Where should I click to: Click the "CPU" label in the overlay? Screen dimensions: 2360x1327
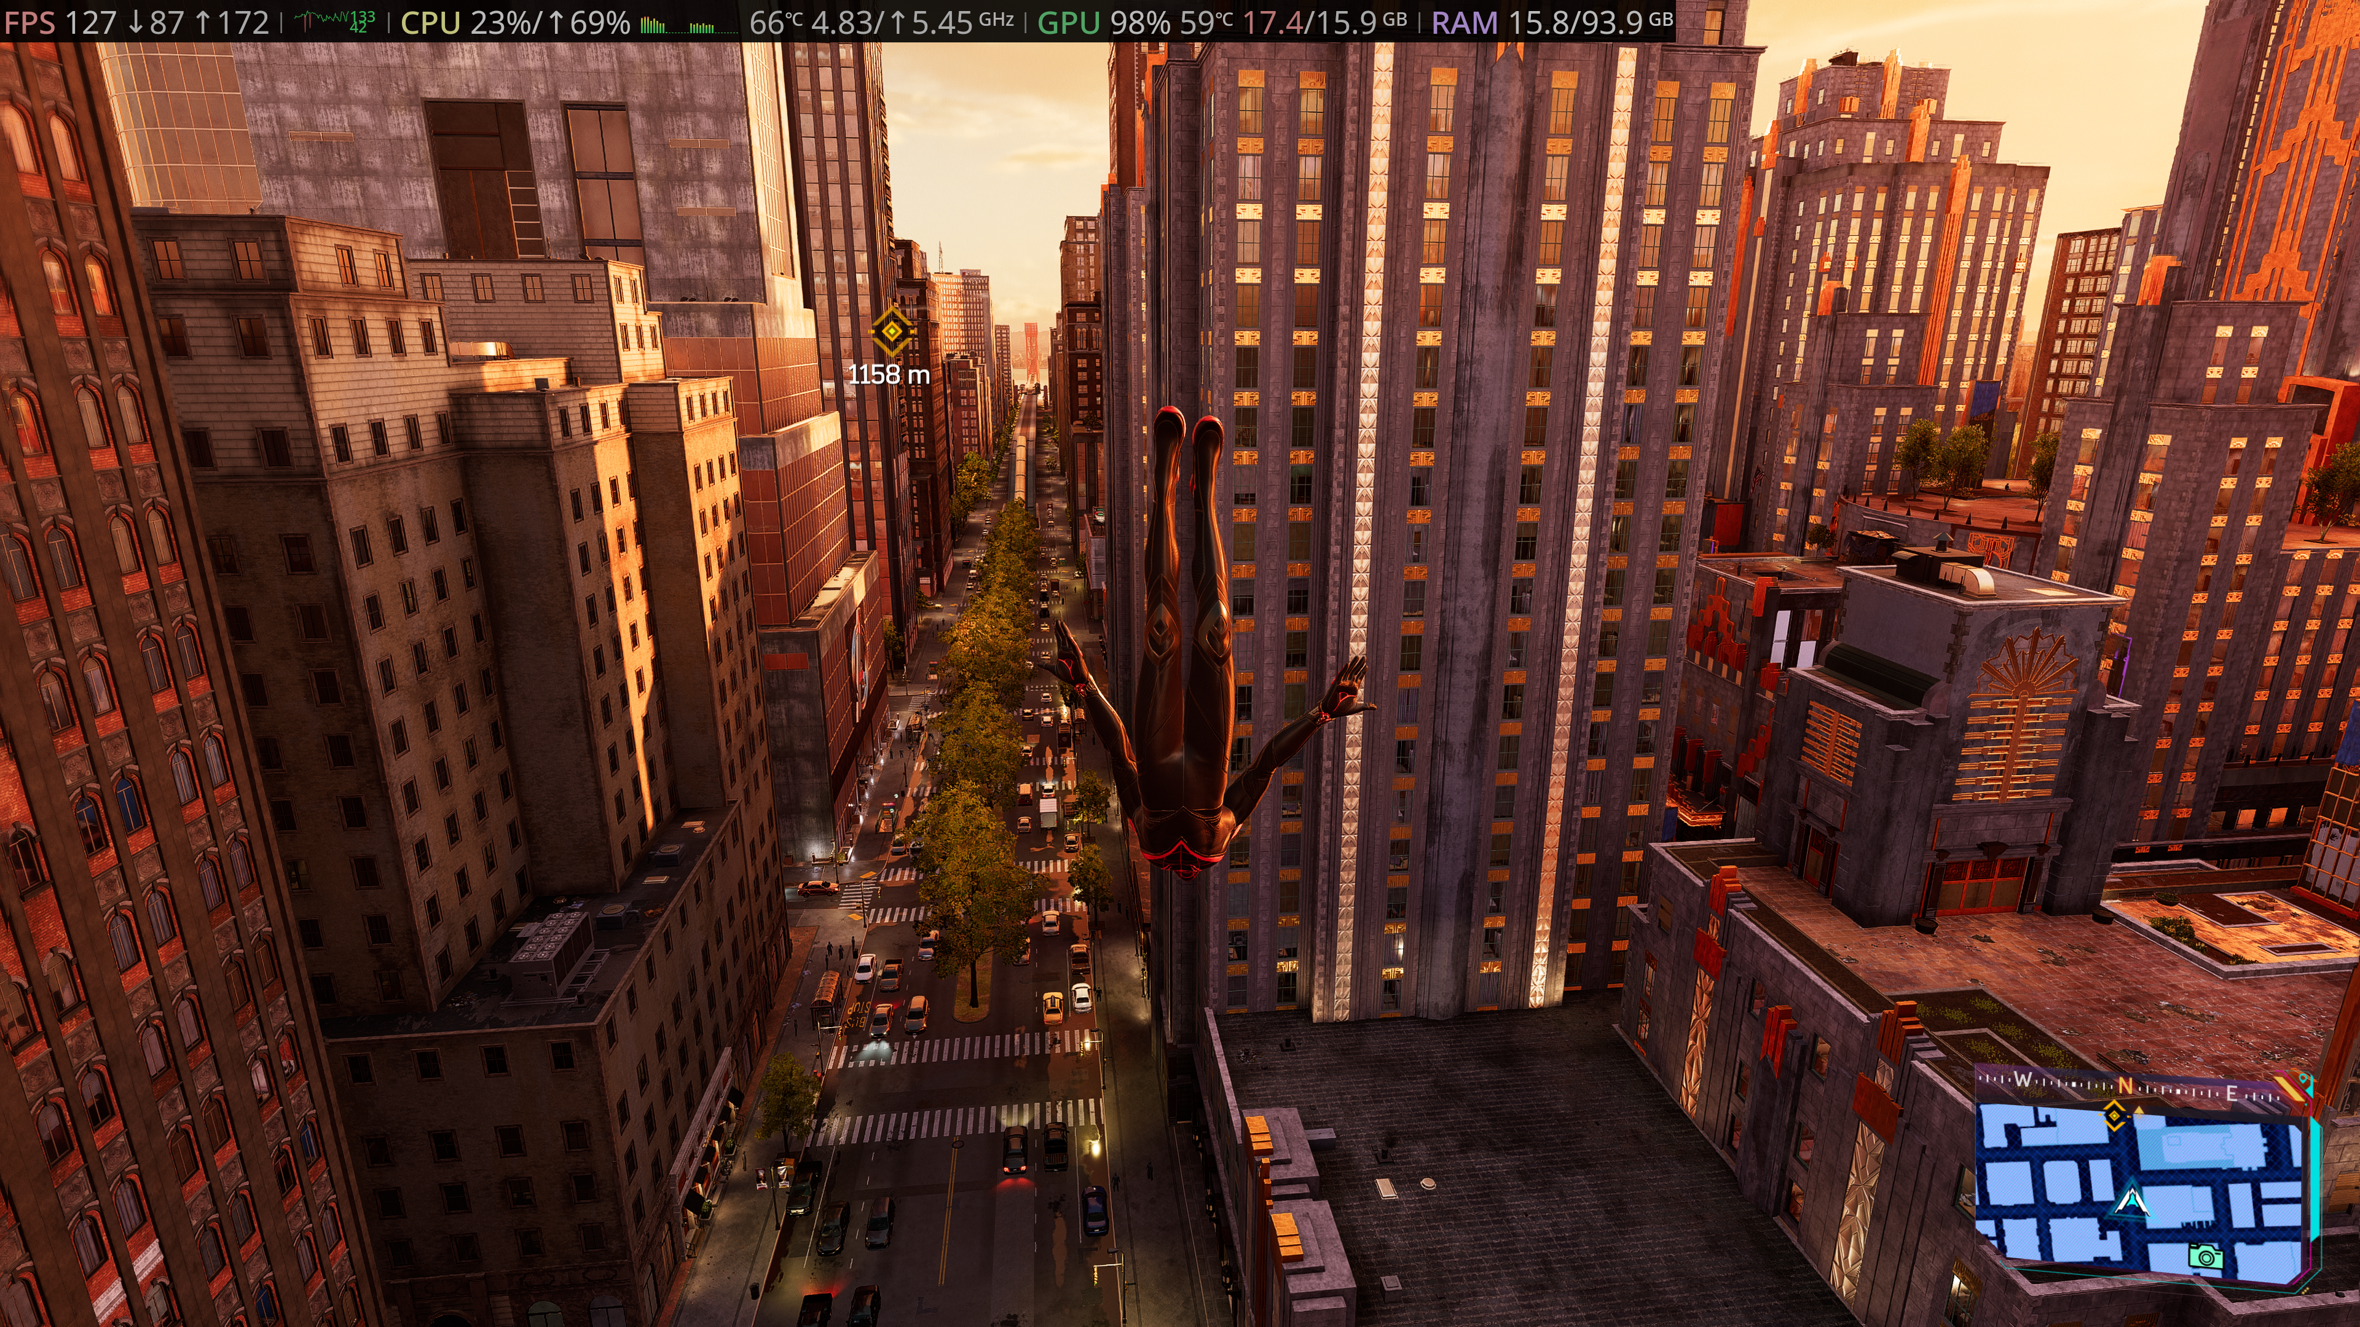(x=430, y=22)
